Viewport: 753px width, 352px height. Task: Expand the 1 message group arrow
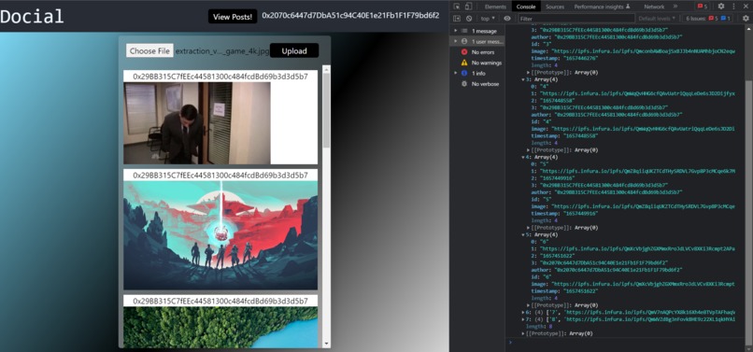(456, 31)
